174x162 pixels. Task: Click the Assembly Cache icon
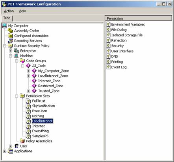point(10,31)
